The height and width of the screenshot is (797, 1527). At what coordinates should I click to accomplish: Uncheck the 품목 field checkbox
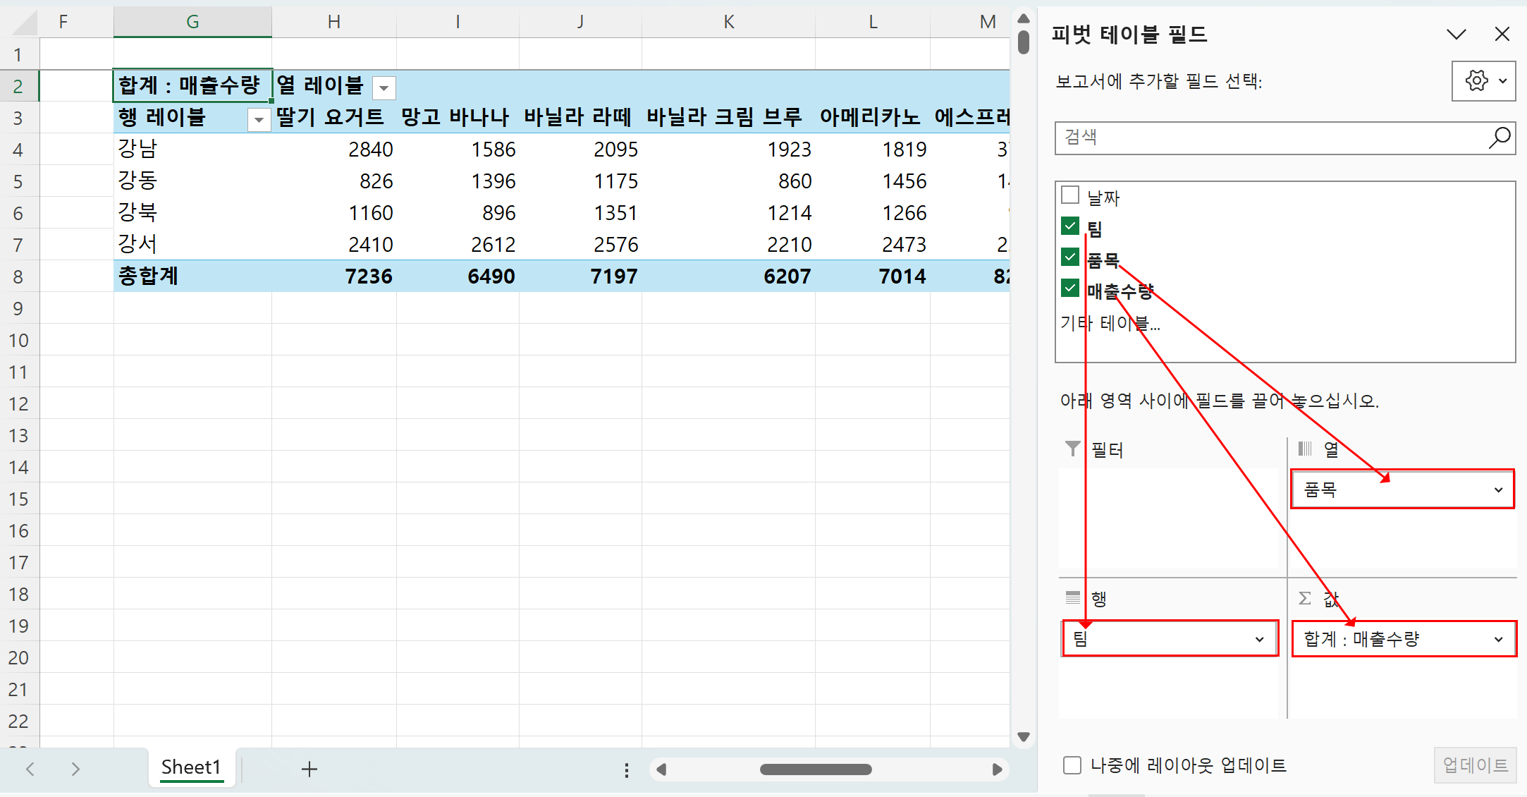(x=1070, y=257)
